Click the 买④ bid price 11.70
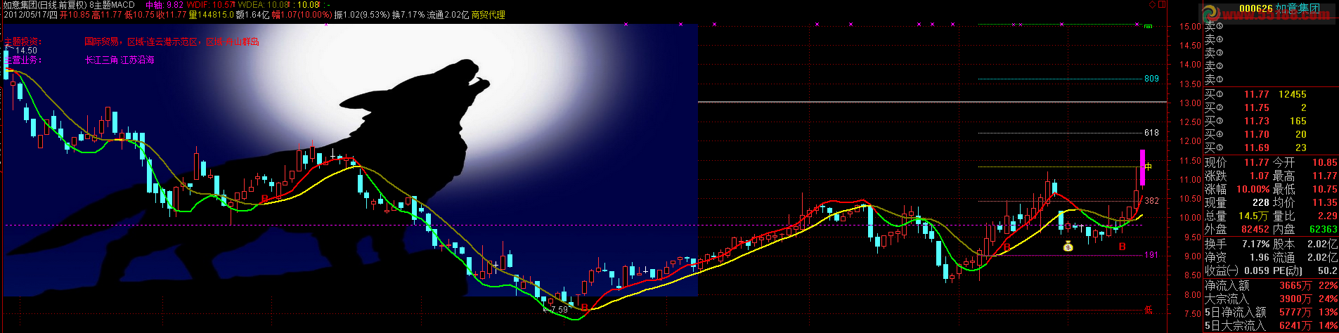1339x333 pixels. (1257, 134)
